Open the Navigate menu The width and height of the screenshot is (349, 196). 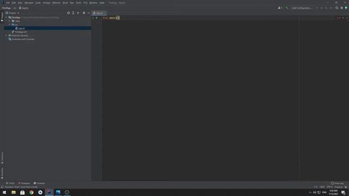tap(29, 3)
